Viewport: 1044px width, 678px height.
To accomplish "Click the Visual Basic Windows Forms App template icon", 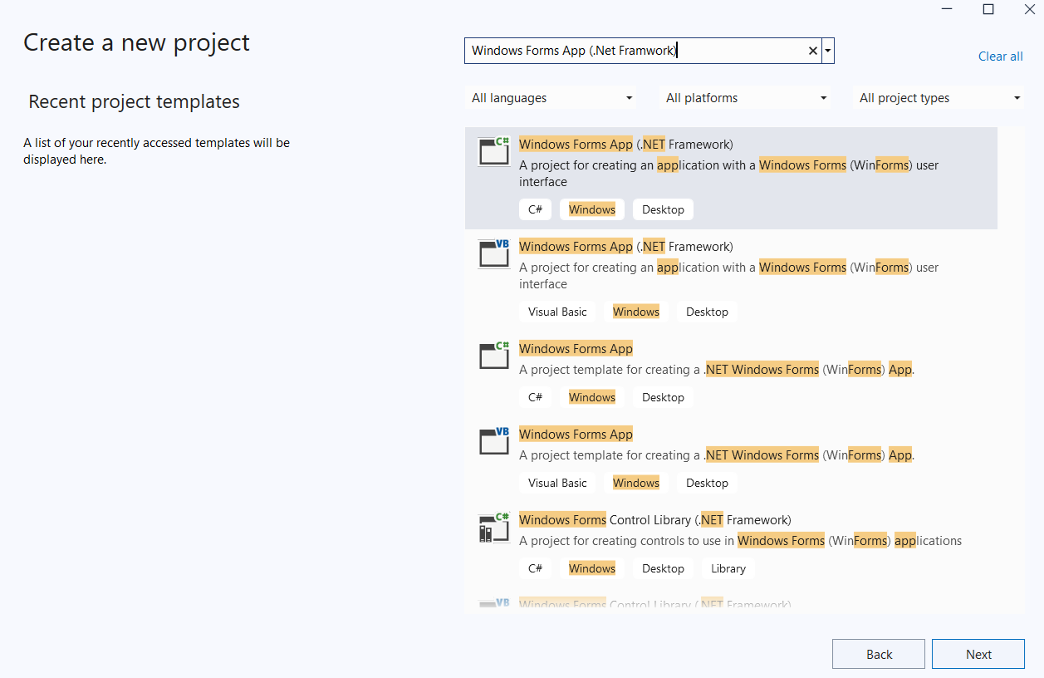I will (x=493, y=440).
